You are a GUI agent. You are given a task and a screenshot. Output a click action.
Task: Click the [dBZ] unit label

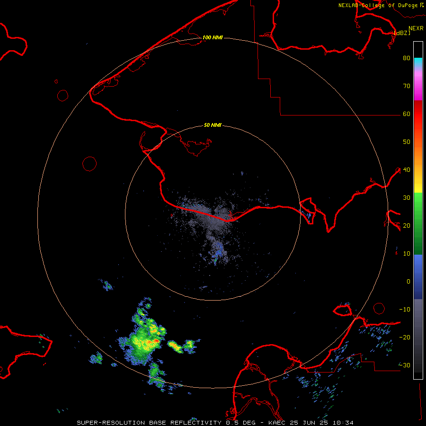(402, 33)
